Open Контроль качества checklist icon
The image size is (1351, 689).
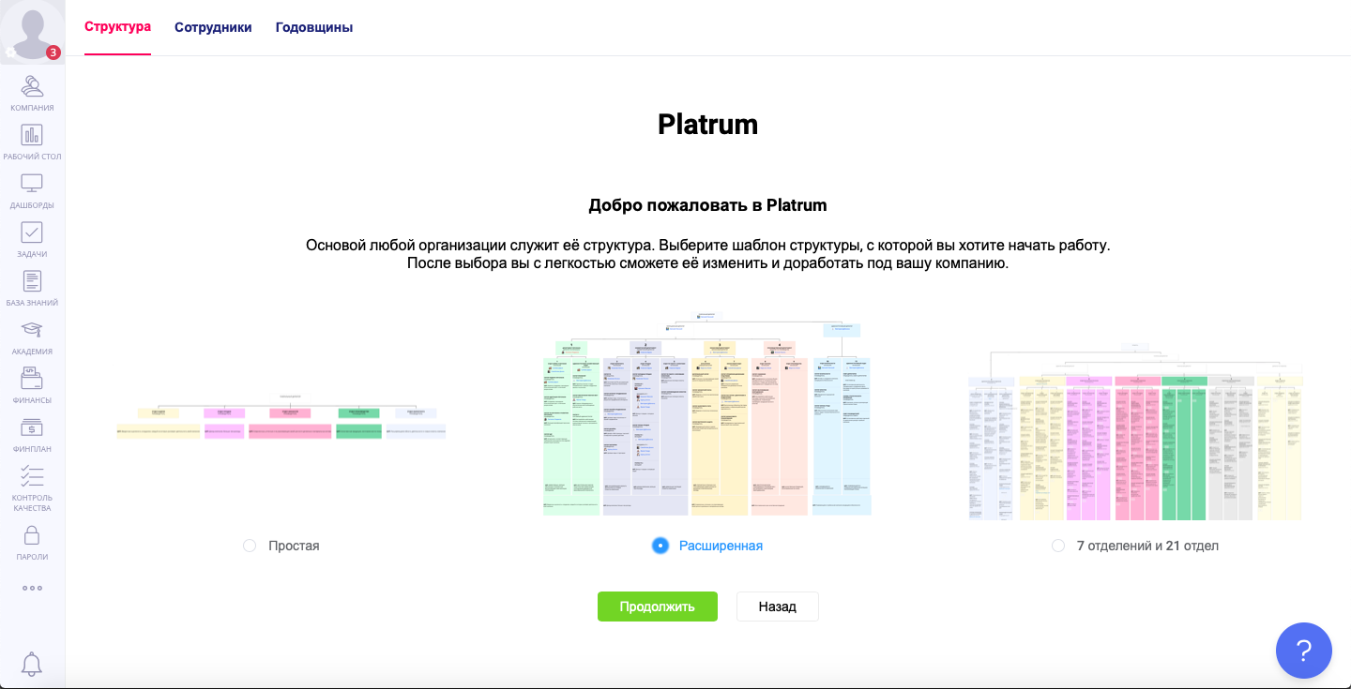[32, 476]
